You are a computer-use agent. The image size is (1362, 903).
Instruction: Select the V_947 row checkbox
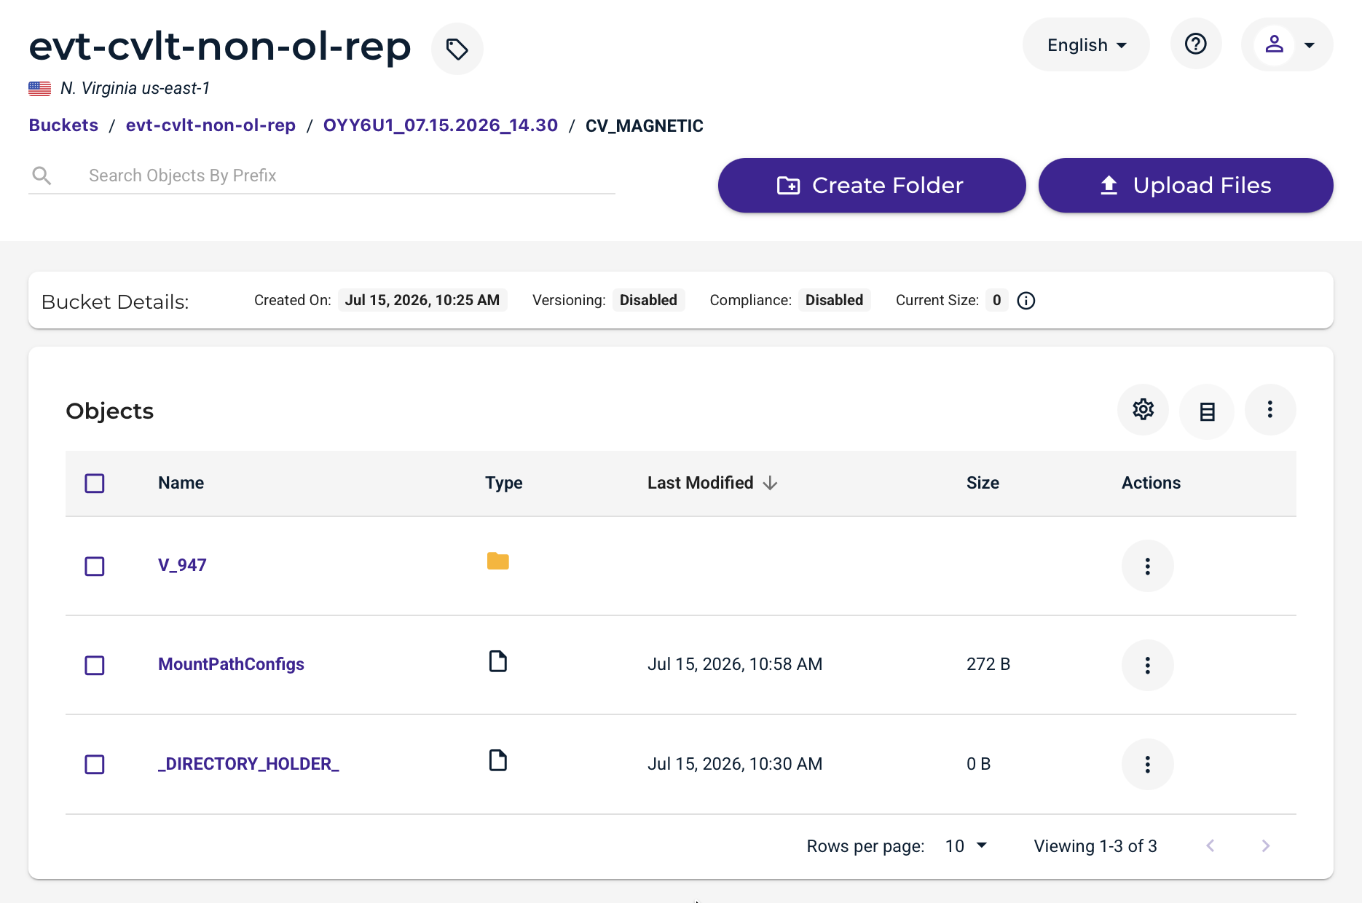pyautogui.click(x=95, y=566)
